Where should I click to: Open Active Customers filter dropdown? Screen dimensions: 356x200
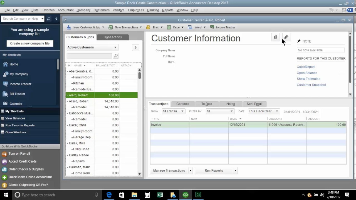point(92,47)
